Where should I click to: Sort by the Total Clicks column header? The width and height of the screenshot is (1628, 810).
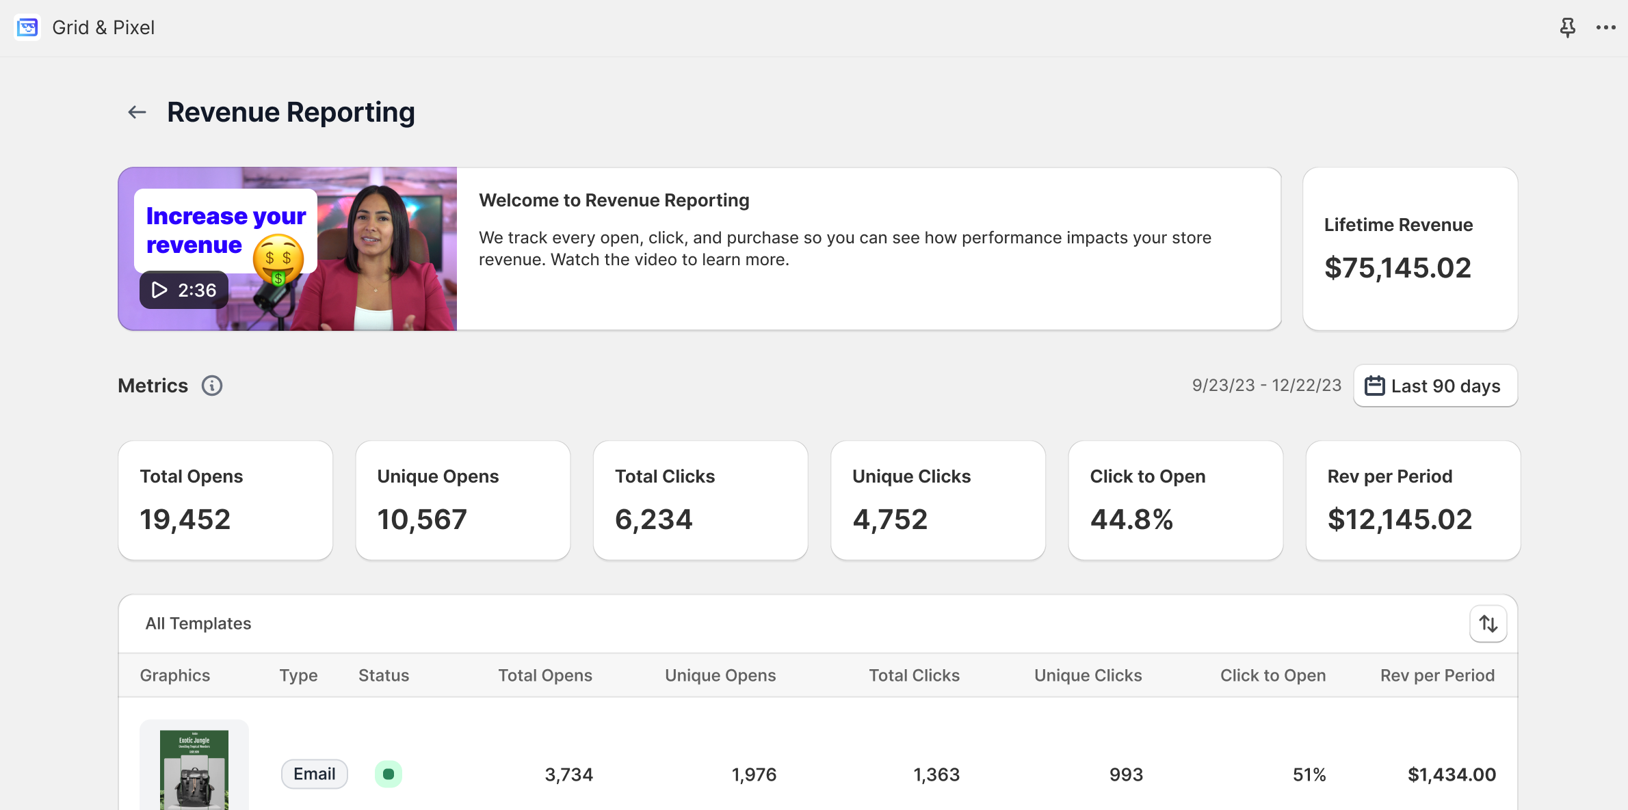(x=913, y=675)
